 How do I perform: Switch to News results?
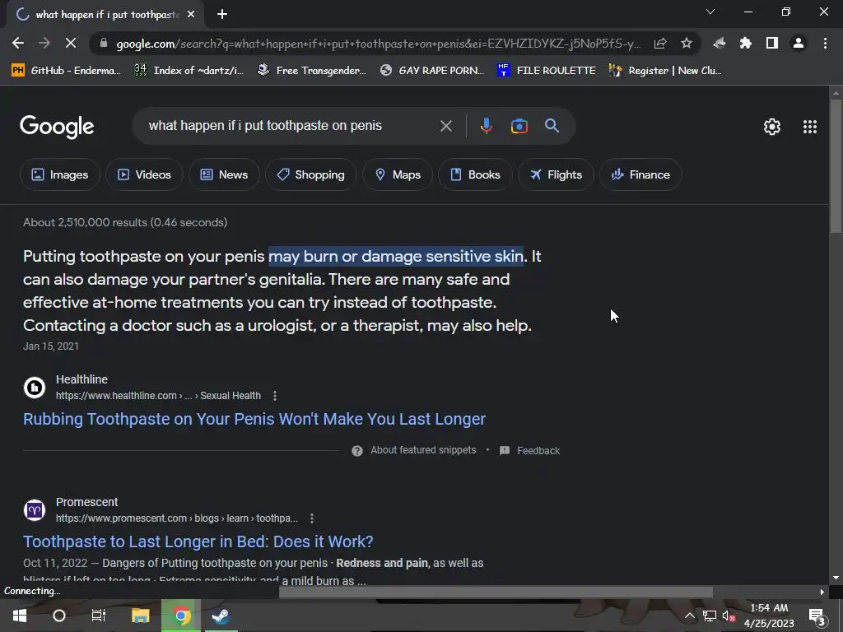coord(224,174)
